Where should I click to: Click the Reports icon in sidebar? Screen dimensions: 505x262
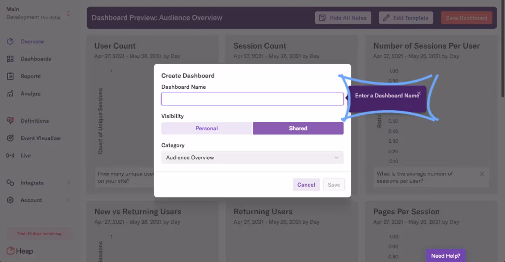point(10,76)
